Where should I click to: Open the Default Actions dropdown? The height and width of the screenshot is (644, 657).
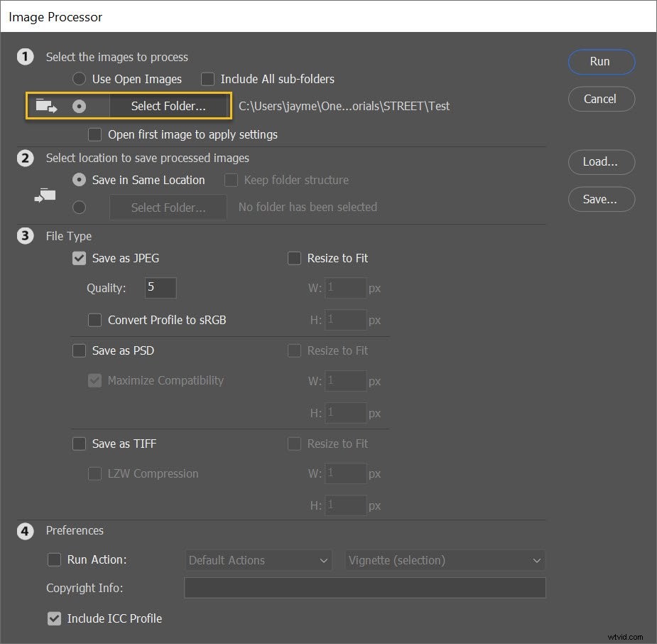[258, 560]
